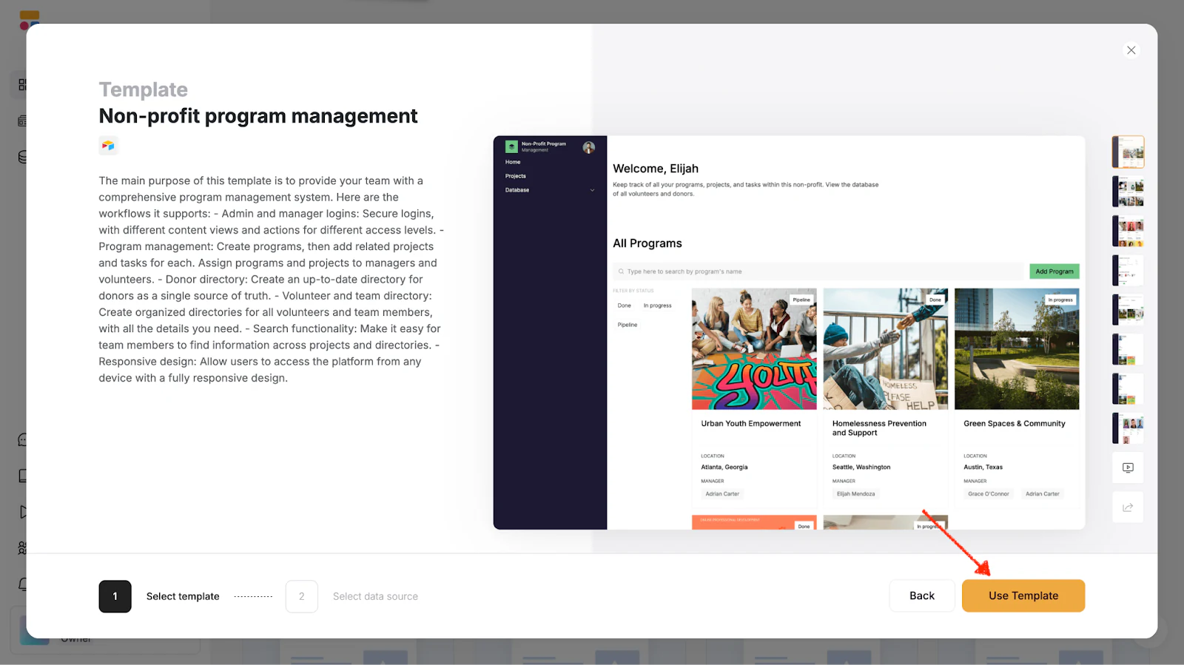Open the Urban Youth Empowerment card image
This screenshot has width=1184, height=665.
pyautogui.click(x=754, y=349)
